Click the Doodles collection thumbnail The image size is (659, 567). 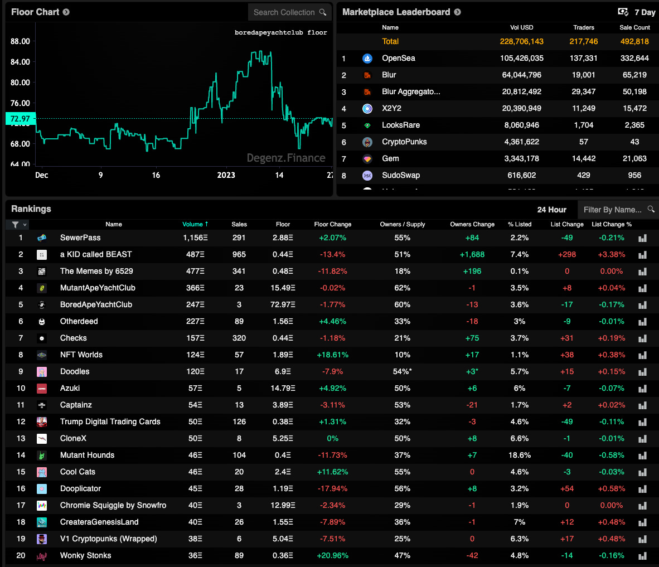tap(42, 372)
